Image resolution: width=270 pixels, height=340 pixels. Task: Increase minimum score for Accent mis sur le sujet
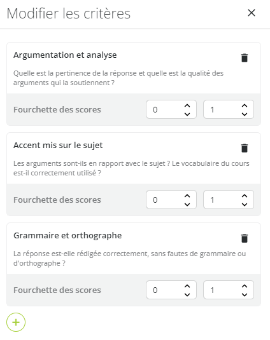(x=187, y=196)
